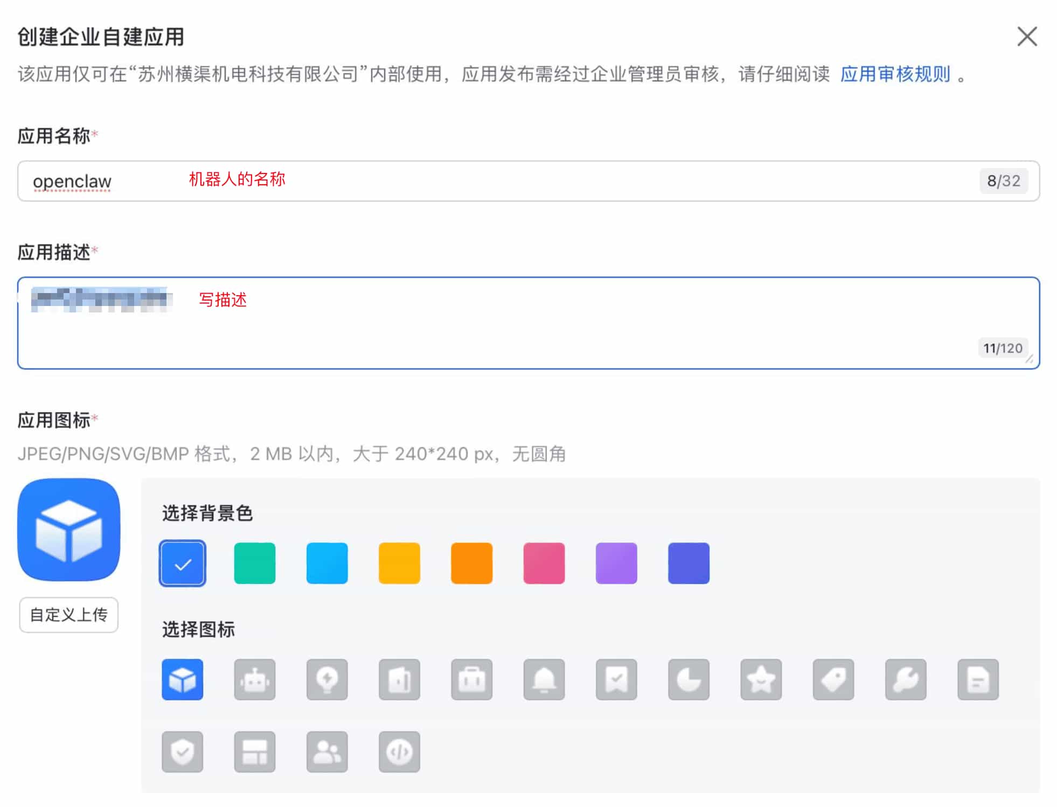Select the orange background swatch
The height and width of the screenshot is (807, 1057).
[x=471, y=563]
